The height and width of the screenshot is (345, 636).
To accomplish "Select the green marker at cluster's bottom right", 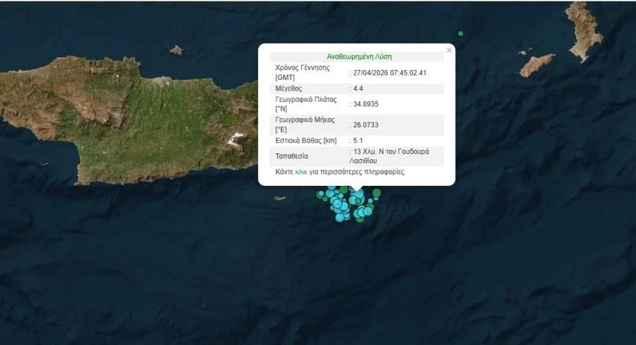I will pyautogui.click(x=360, y=218).
